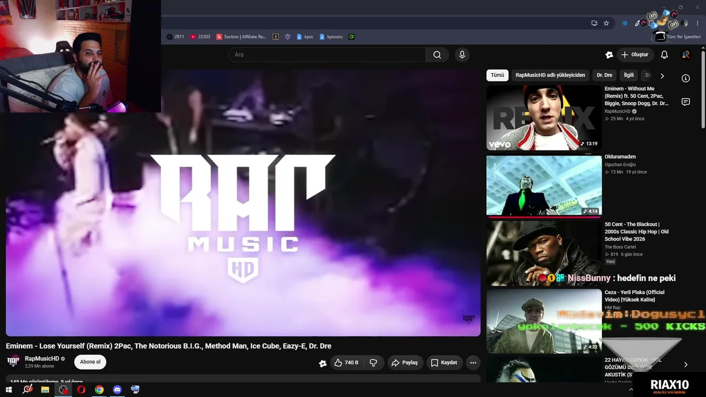Open the RapMusicHD channel avatar
Image resolution: width=706 pixels, height=397 pixels.
pyautogui.click(x=13, y=362)
